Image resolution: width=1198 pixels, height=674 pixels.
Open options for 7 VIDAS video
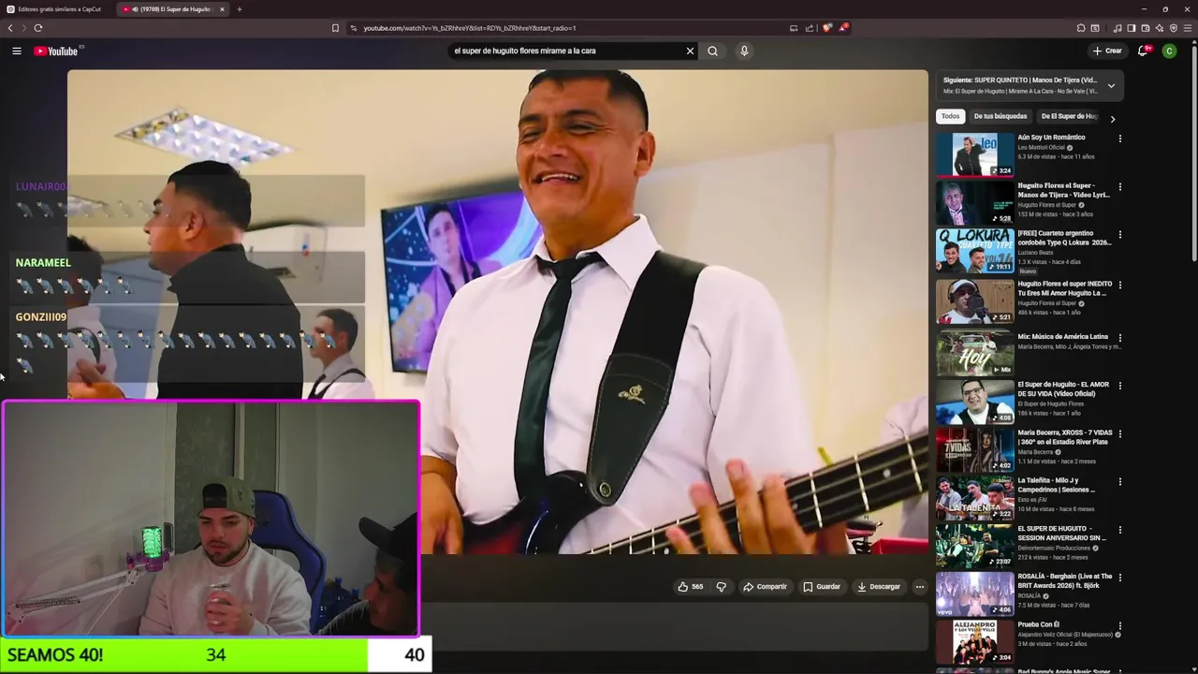(1119, 433)
